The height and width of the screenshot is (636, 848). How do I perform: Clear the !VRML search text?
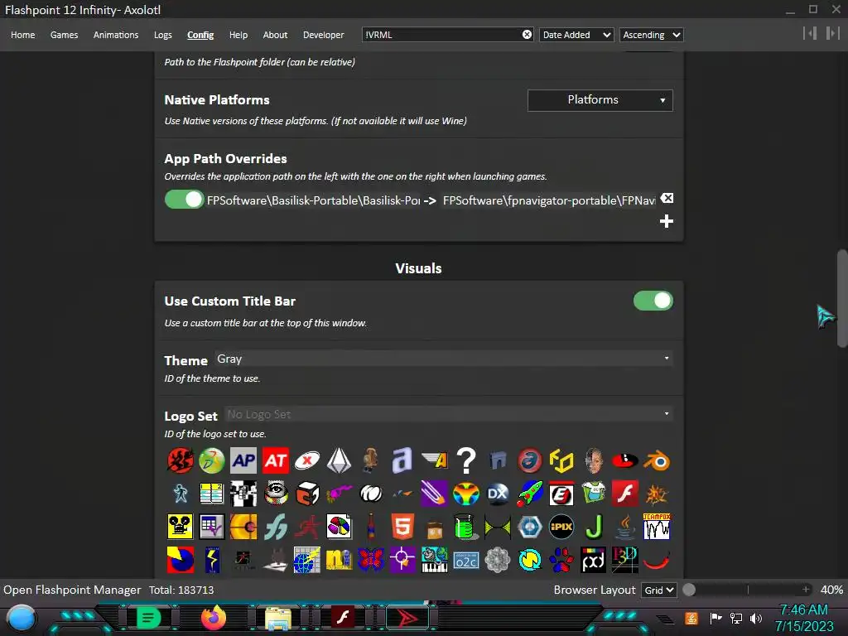point(527,35)
